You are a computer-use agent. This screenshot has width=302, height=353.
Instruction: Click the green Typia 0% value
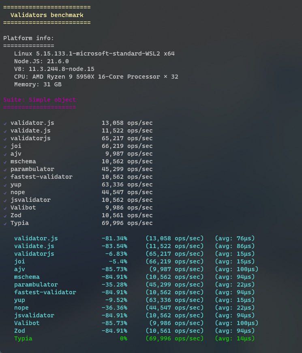(x=123, y=338)
